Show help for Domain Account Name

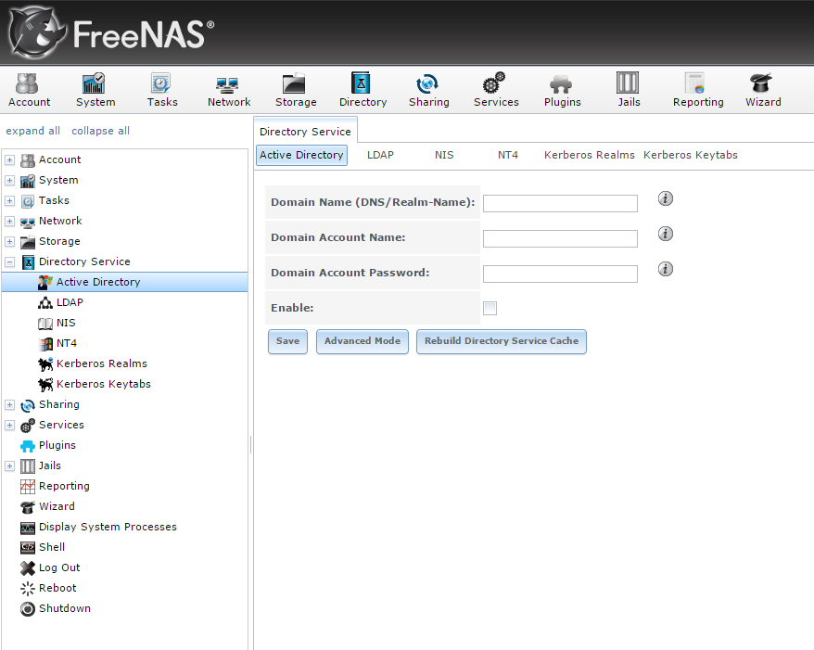pyautogui.click(x=665, y=234)
